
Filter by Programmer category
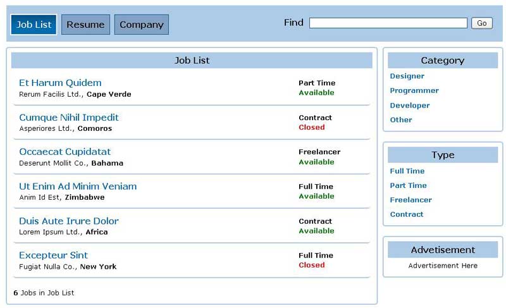point(414,90)
